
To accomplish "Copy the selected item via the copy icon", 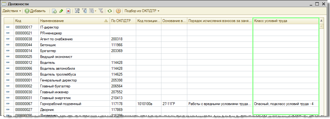I will coord(54,11).
